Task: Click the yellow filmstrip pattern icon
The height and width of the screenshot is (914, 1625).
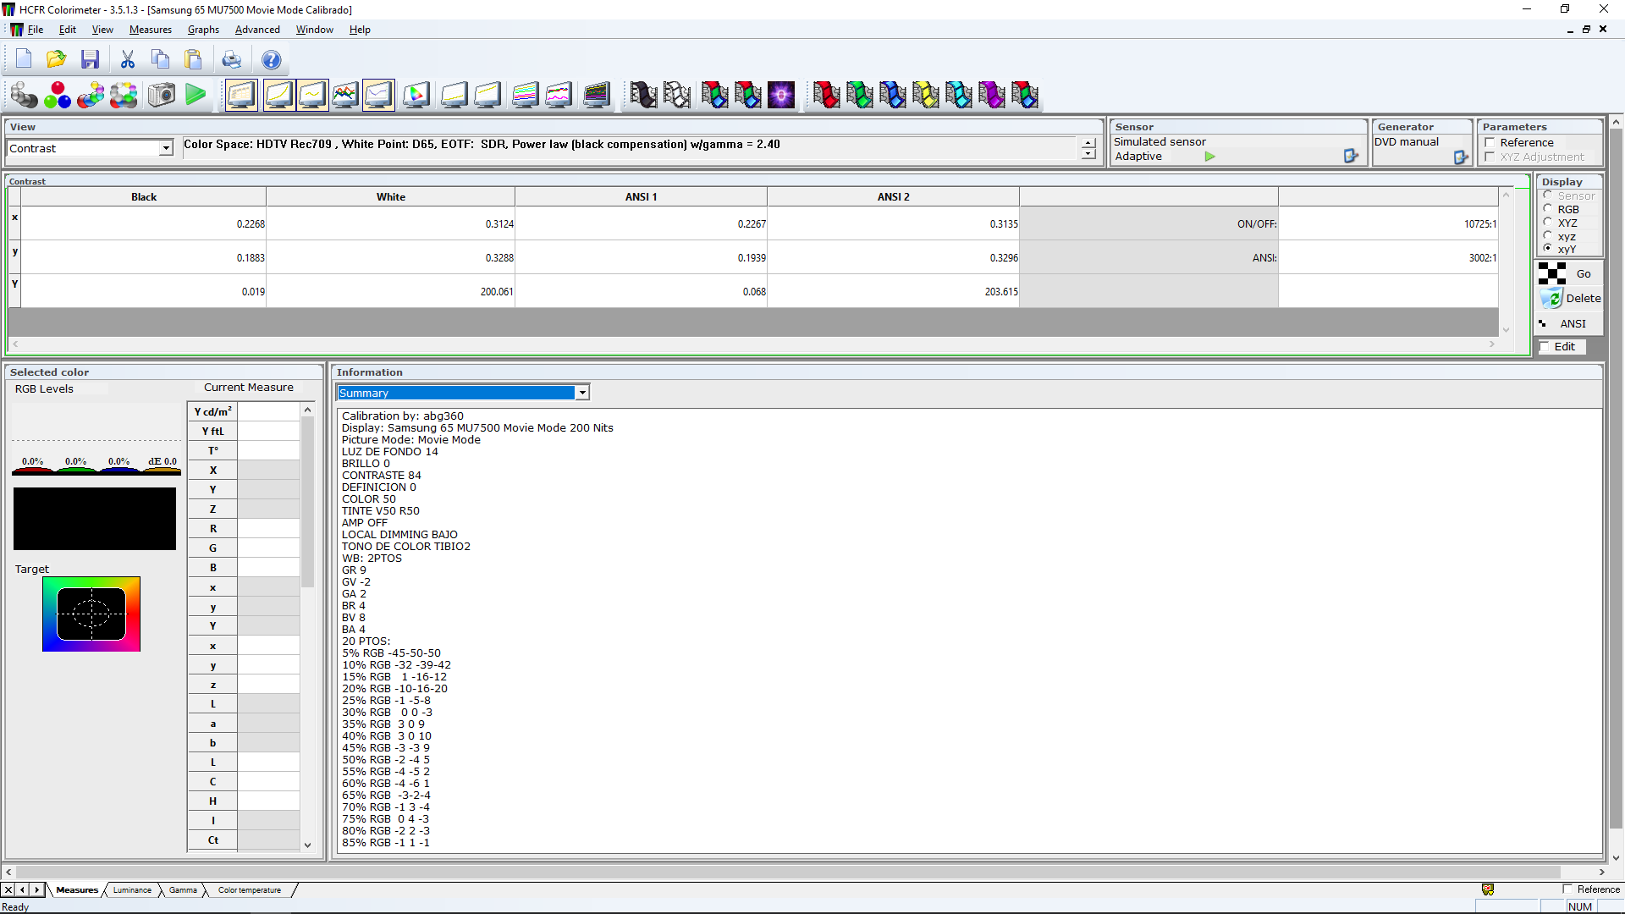Action: coord(925,95)
